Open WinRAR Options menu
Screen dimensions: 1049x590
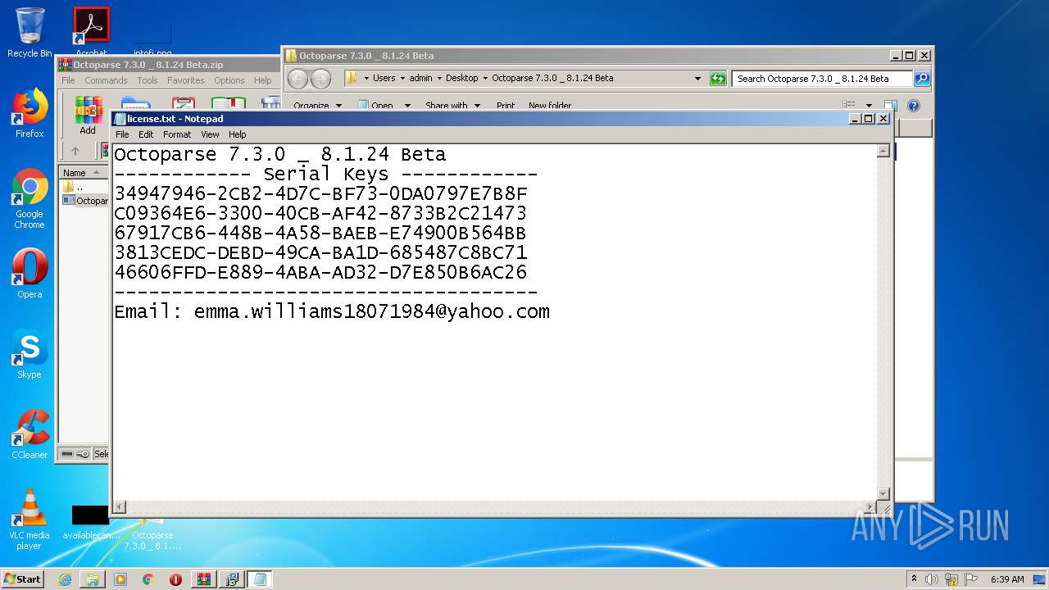click(229, 80)
